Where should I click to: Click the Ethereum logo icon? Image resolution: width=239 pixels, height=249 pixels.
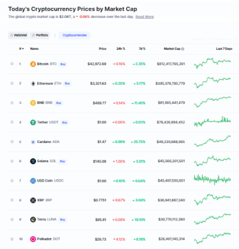coord(33,84)
